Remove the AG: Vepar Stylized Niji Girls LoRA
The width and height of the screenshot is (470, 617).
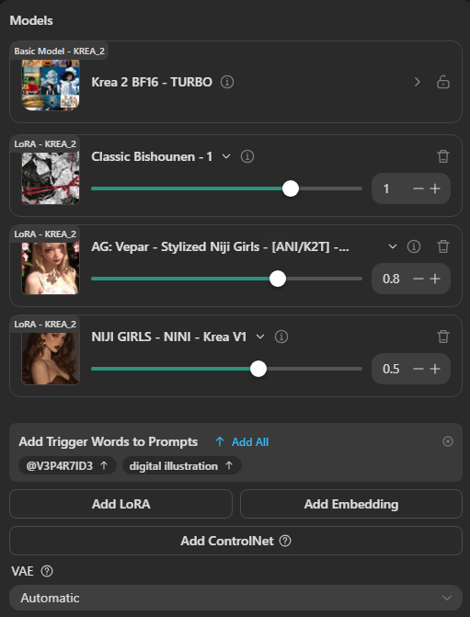[442, 246]
